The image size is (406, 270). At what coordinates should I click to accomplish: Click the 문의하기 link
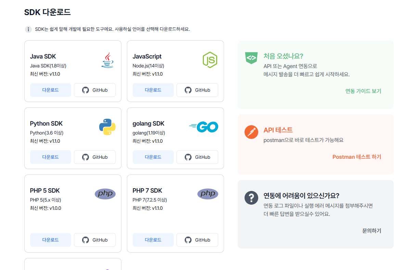371,231
